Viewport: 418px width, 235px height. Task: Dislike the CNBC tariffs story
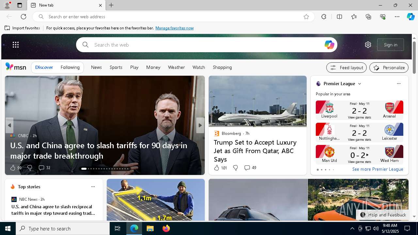[30, 168]
